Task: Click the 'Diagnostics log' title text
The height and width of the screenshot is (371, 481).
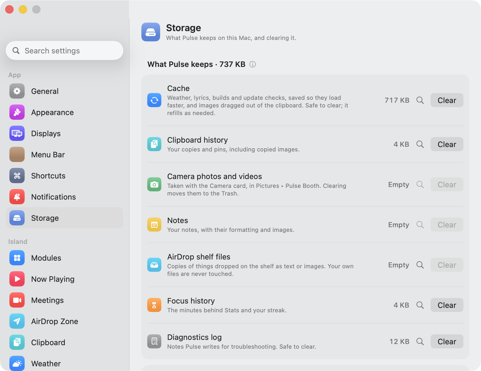Action: tap(194, 337)
